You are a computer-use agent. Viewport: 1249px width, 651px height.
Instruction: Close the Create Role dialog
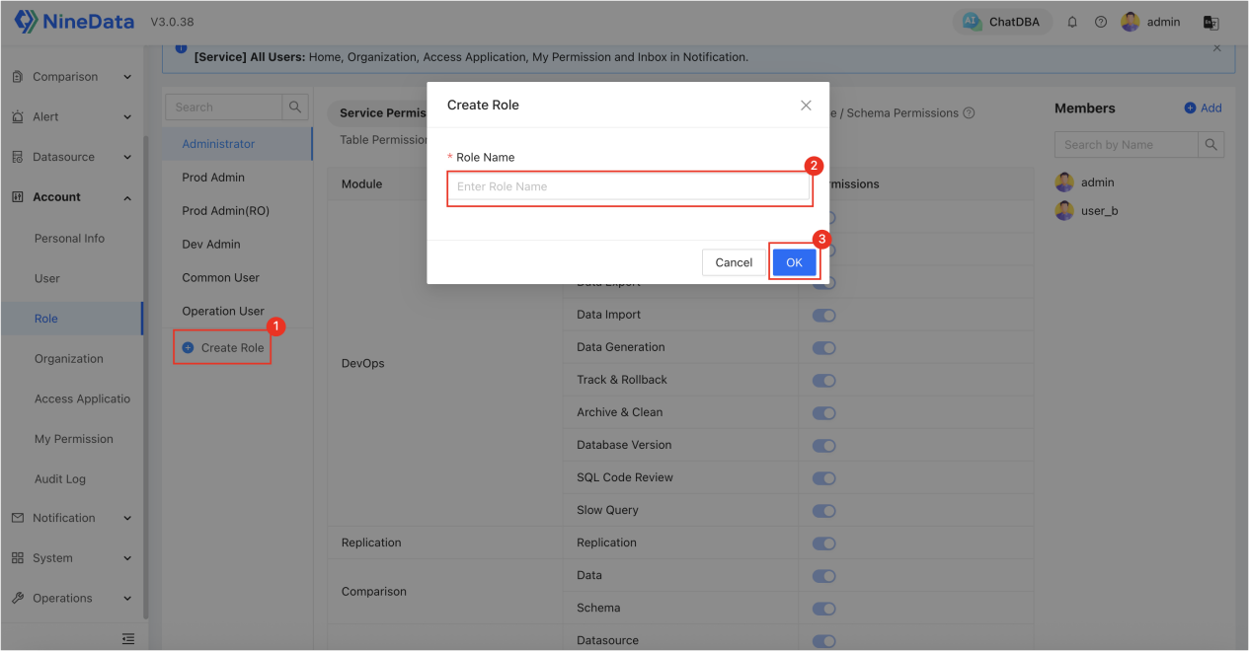tap(806, 105)
